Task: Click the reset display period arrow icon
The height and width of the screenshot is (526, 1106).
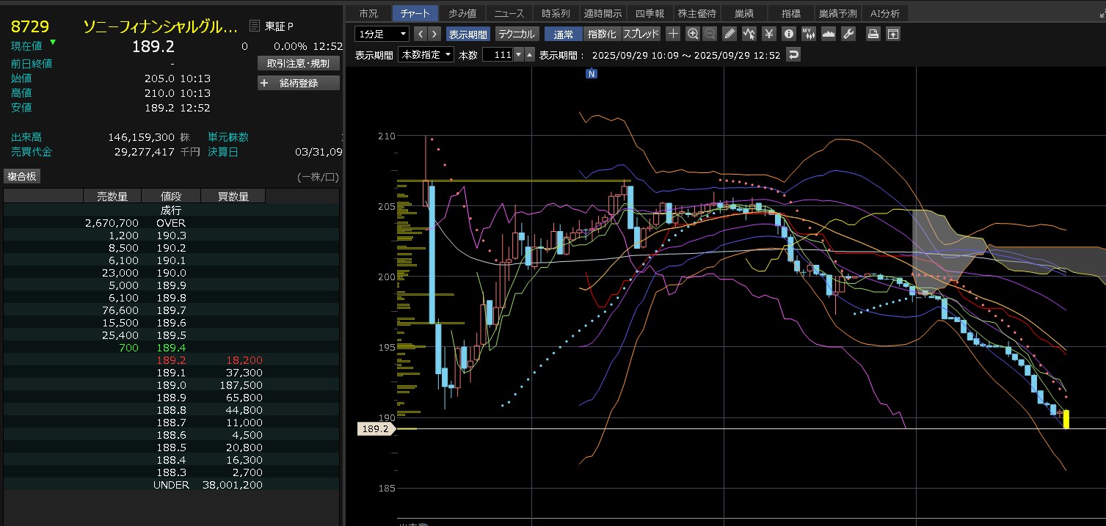Action: pos(793,55)
